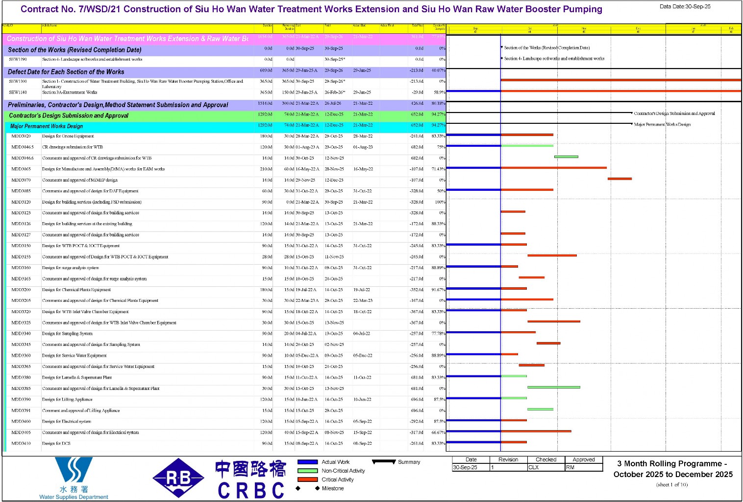Select the blue Actual Work legend swatch
This screenshot has height=502, width=743.
307,462
